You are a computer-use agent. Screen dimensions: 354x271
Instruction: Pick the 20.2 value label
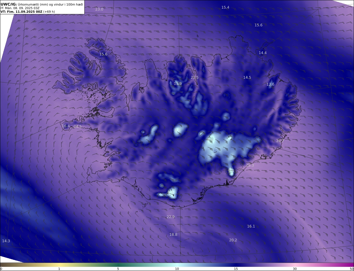click(233, 240)
